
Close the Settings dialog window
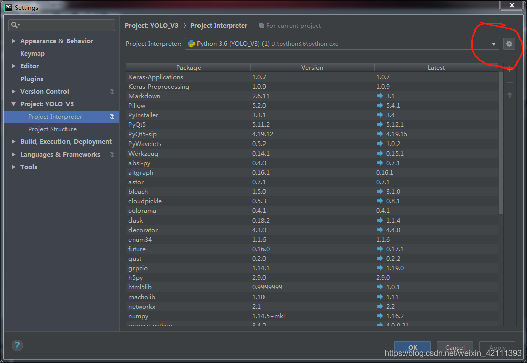coord(512,5)
